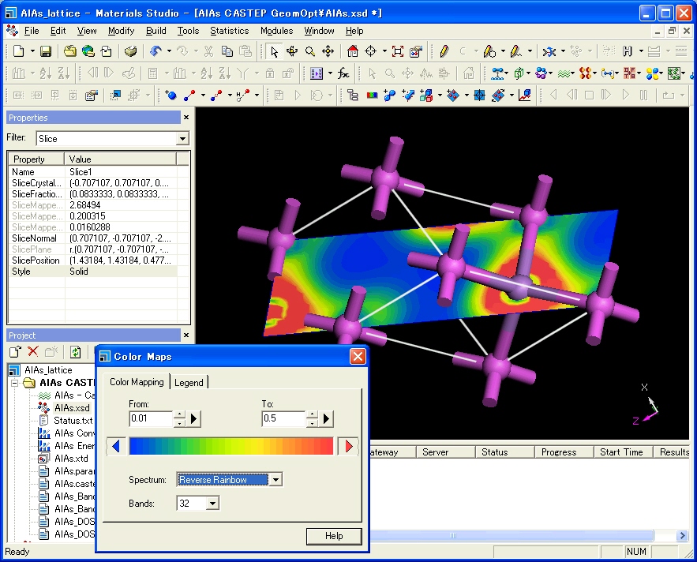Click the Color Maps rainbow icon
Viewport: 697px width, 562px height.
click(372, 96)
